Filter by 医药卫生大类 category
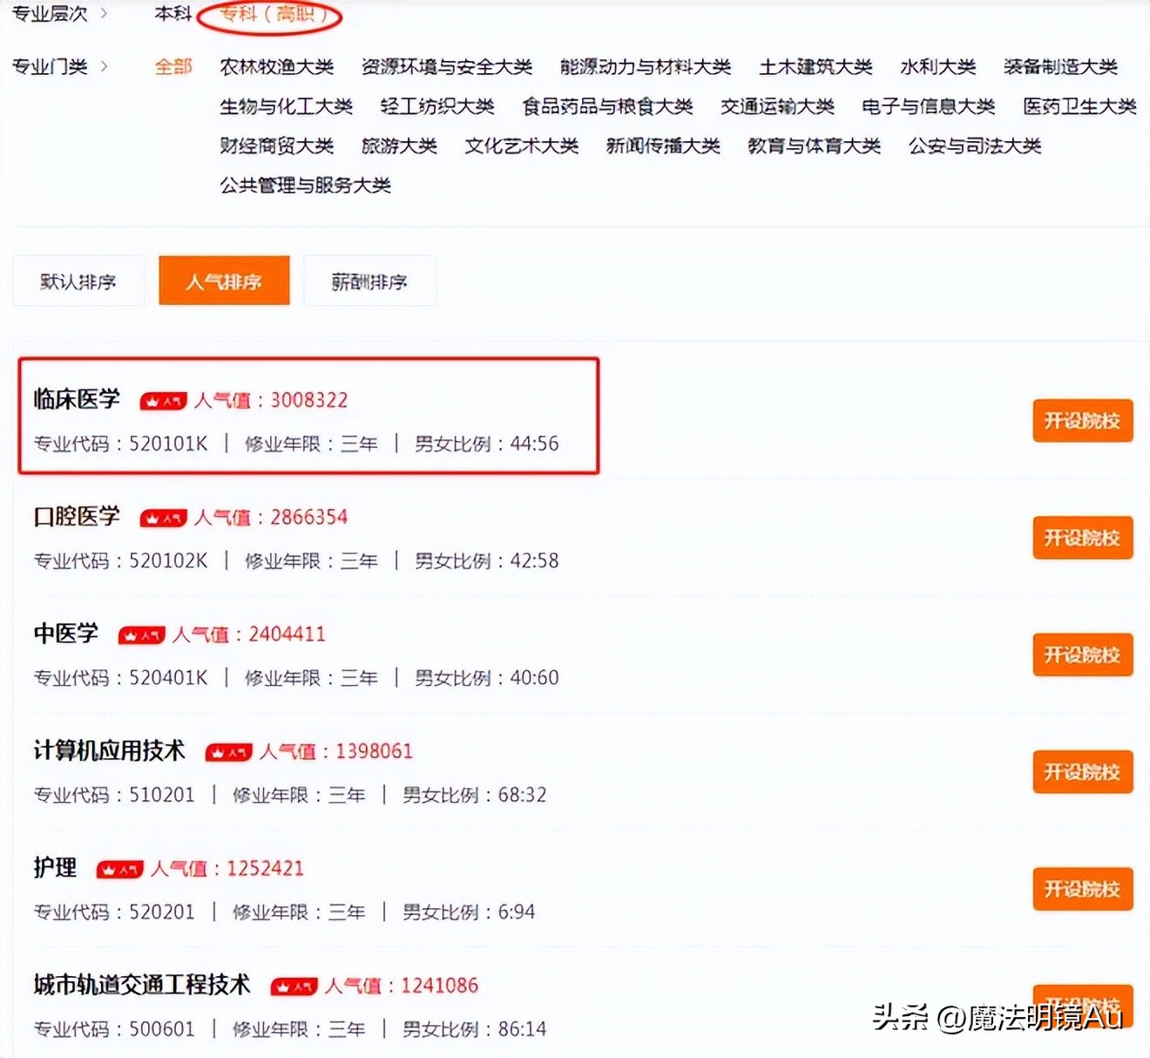Screen dimensions: 1150x1058 click(x=1080, y=106)
